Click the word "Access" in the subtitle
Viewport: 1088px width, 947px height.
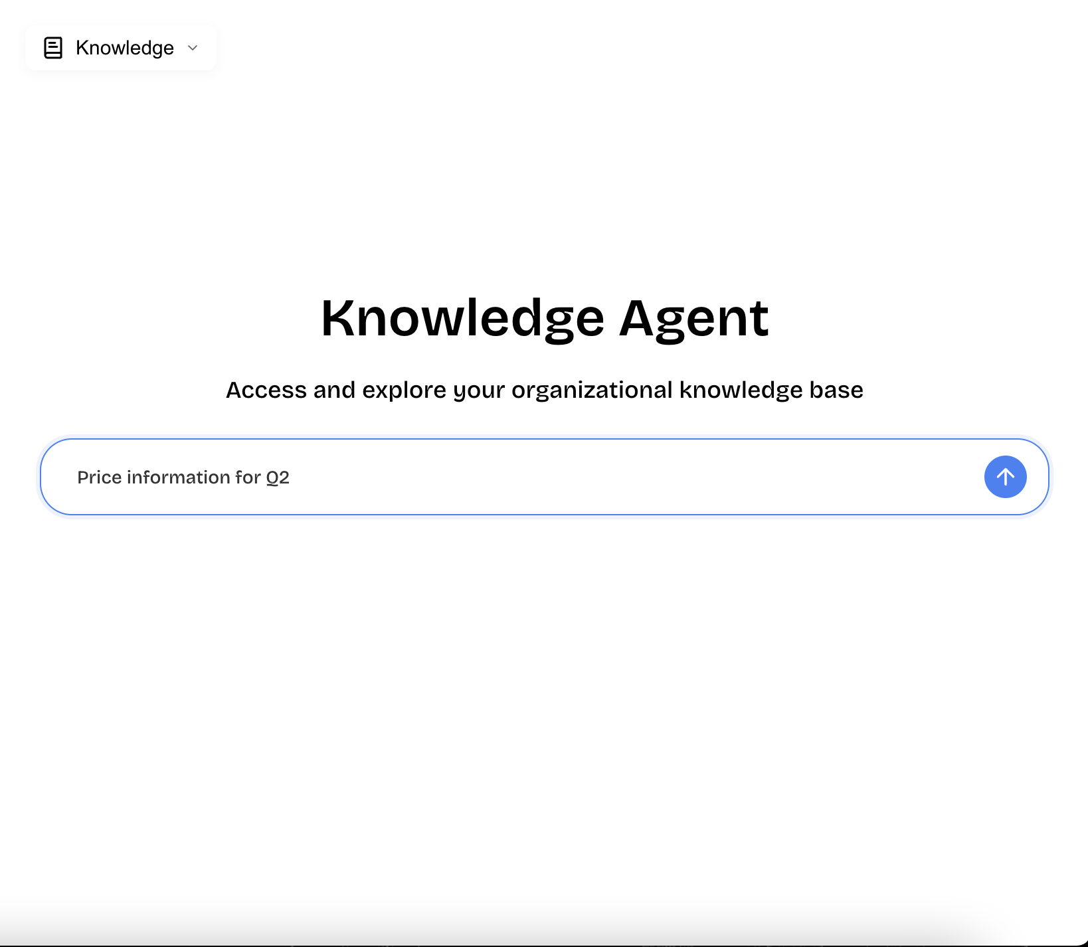(266, 390)
